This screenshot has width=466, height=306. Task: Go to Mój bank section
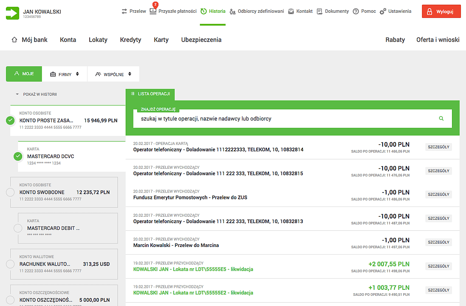(x=29, y=40)
